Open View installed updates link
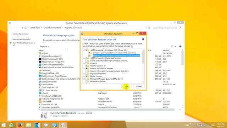 coord(21,39)
